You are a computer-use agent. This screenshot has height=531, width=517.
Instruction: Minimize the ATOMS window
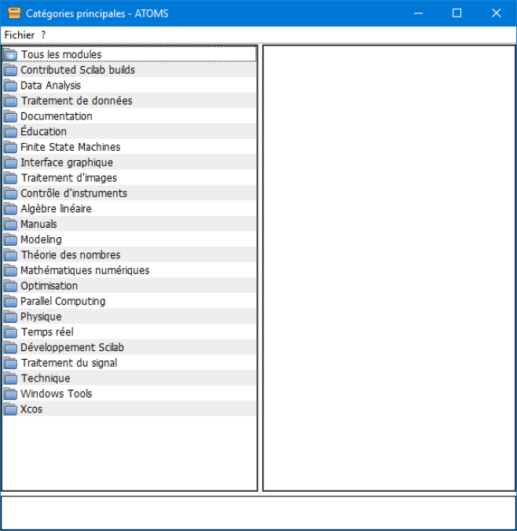[x=419, y=13]
